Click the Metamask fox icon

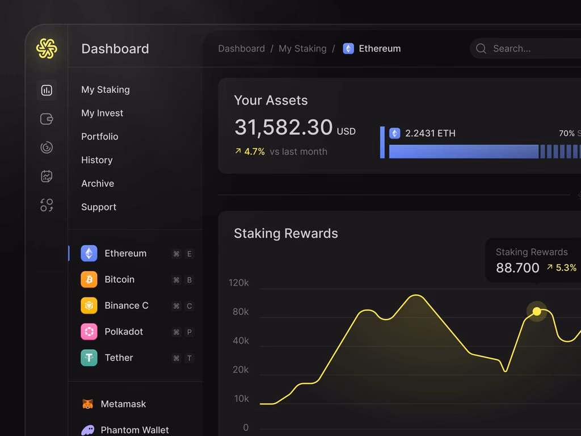click(87, 404)
